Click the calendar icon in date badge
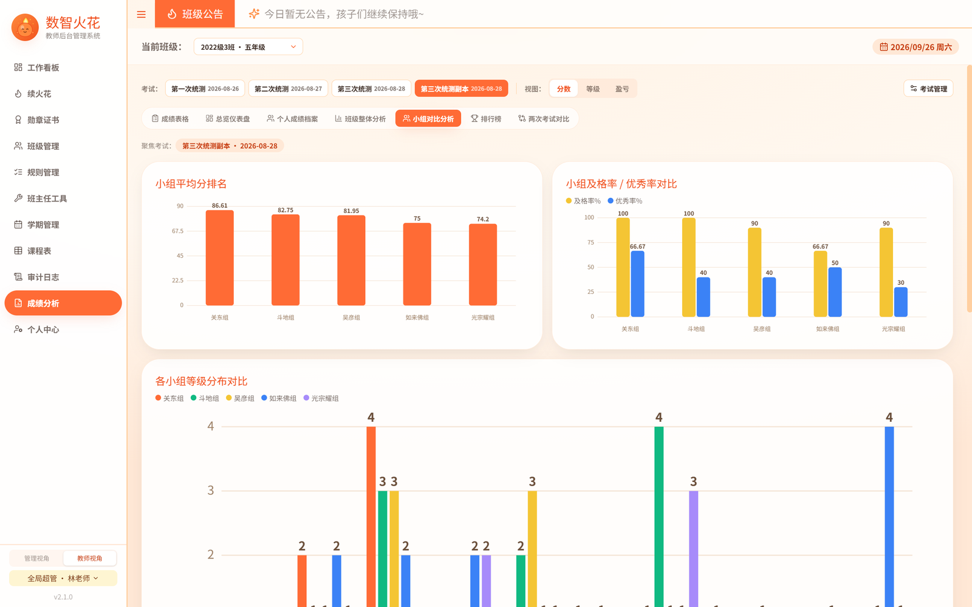Screen dimensions: 972x607 click(x=884, y=47)
